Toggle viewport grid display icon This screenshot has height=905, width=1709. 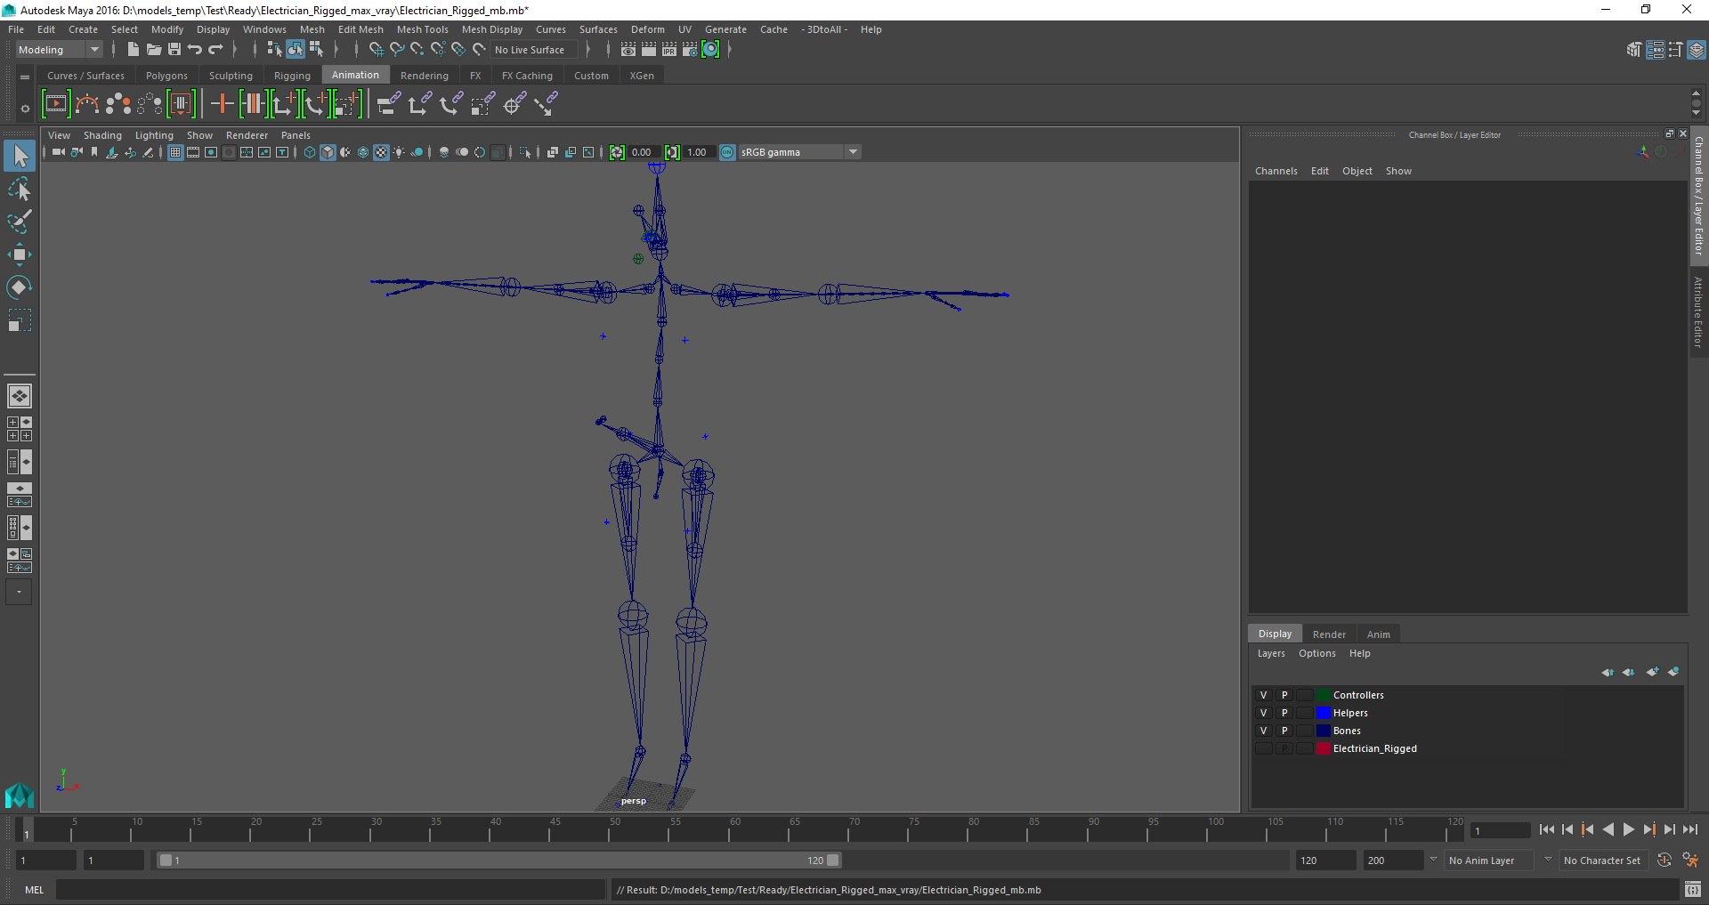pos(175,152)
